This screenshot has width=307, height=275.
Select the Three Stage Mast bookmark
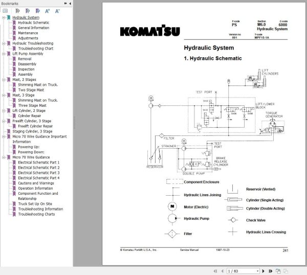pos(32,105)
